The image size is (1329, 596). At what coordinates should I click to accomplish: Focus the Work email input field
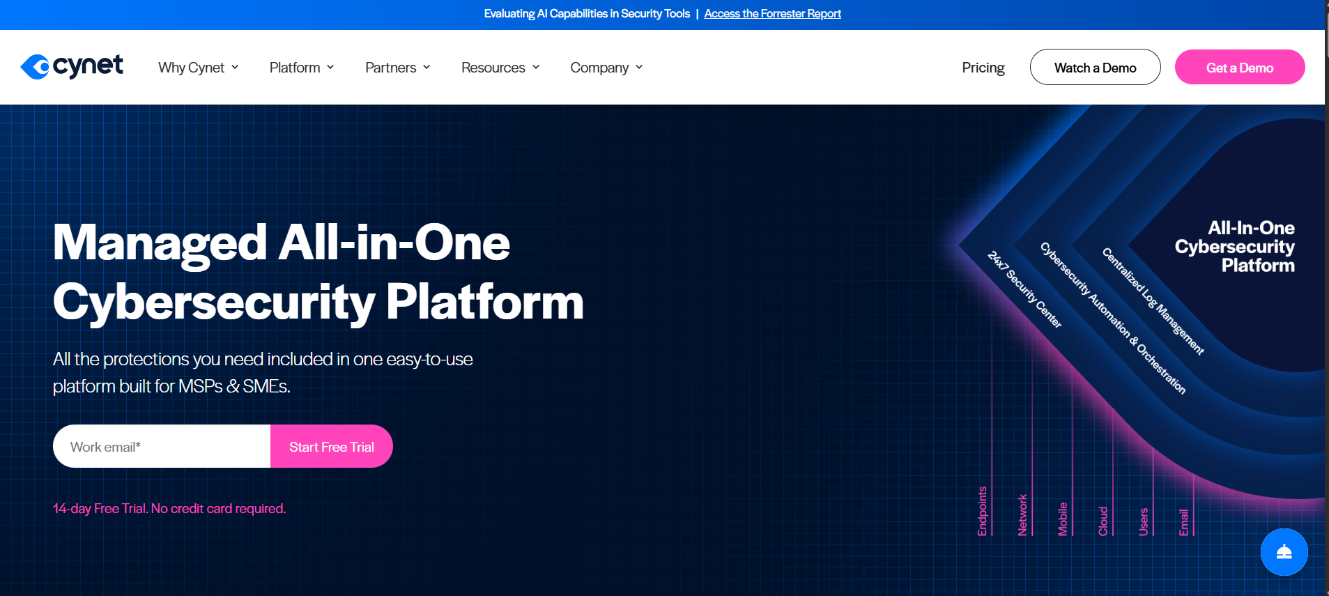pyautogui.click(x=162, y=447)
